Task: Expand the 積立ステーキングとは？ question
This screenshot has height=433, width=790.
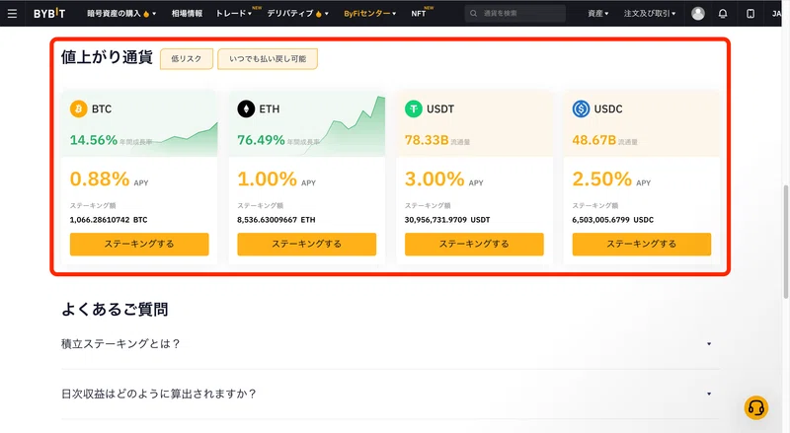Action: (390, 344)
